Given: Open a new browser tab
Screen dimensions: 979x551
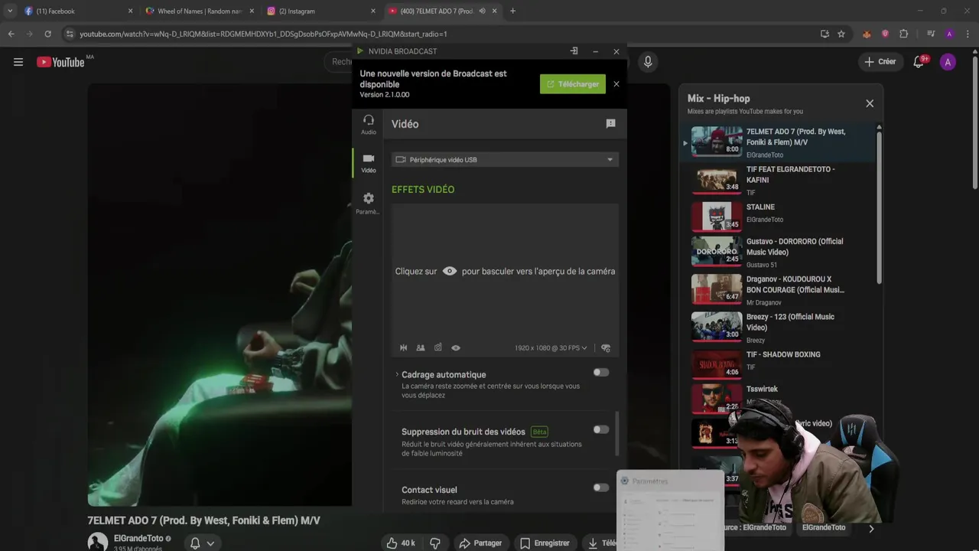Looking at the screenshot, I should 512,11.
